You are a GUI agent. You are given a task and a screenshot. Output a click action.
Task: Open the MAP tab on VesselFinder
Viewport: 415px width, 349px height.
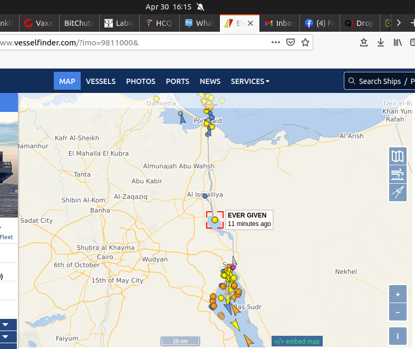pyautogui.click(x=67, y=81)
